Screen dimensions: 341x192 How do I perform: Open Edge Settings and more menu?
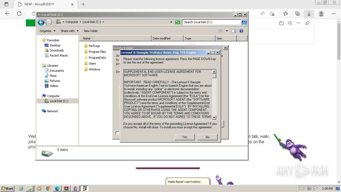click(333, 14)
